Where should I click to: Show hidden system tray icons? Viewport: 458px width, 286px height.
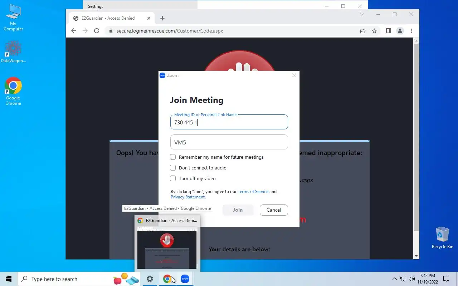(x=395, y=279)
